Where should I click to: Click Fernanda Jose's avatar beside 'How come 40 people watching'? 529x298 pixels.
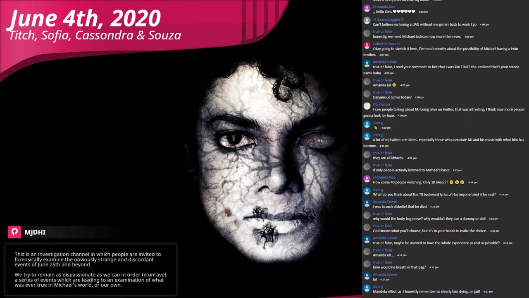coord(367,179)
